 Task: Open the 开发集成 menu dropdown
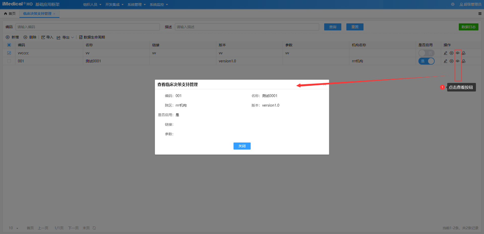[x=114, y=5]
